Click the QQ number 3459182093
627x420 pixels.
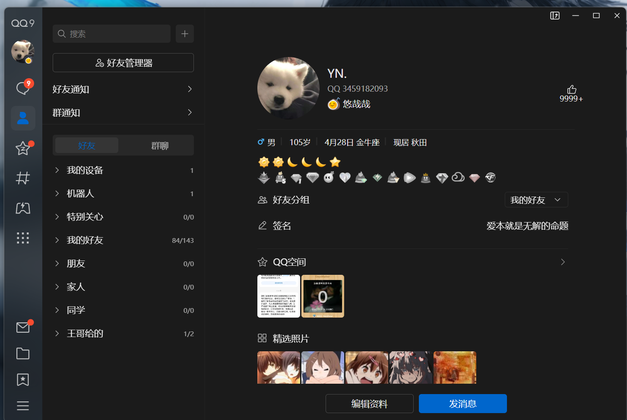click(365, 89)
